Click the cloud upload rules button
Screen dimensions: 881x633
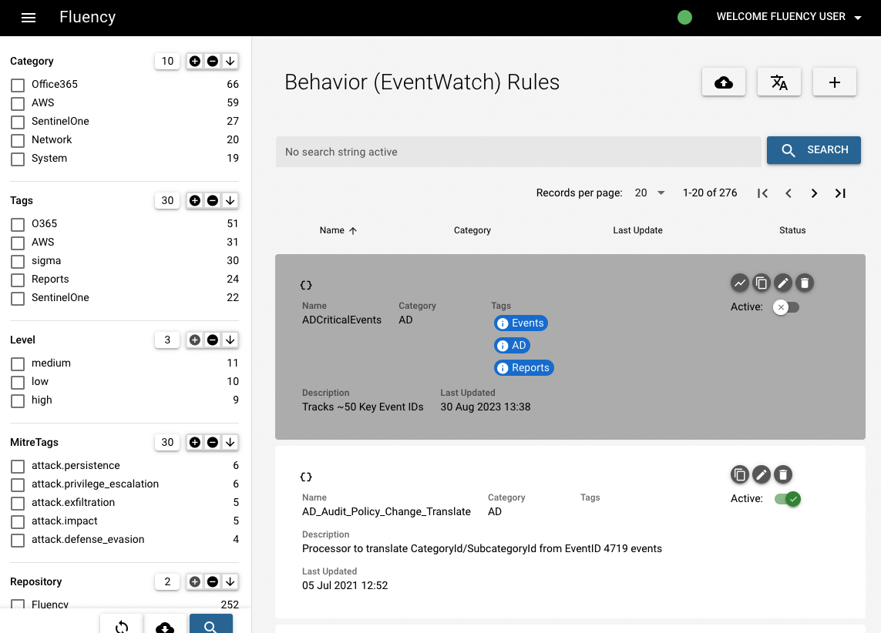[x=724, y=82]
